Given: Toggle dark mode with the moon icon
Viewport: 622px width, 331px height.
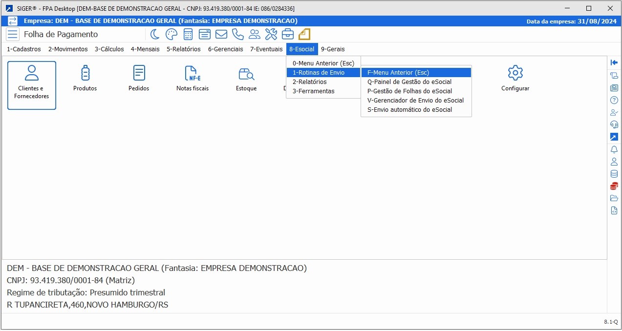Looking at the screenshot, I should click(155, 34).
